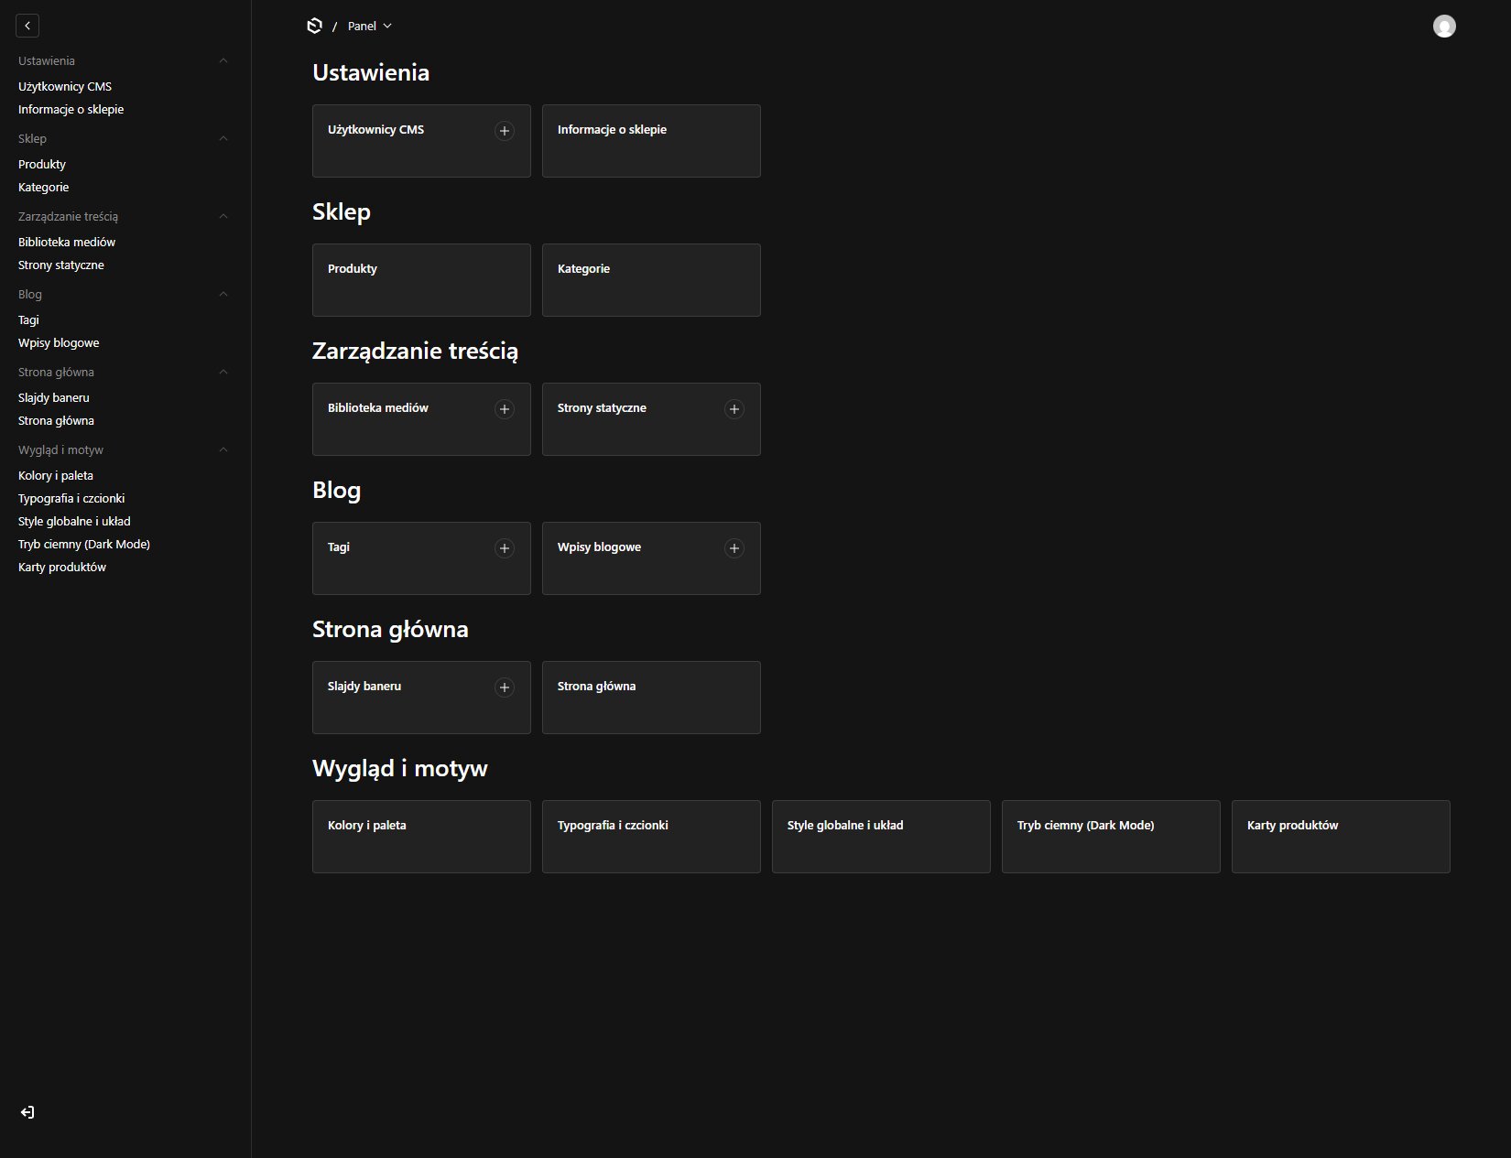The image size is (1511, 1158).
Task: Click the logout icon in the sidebar
Action: (x=27, y=1112)
